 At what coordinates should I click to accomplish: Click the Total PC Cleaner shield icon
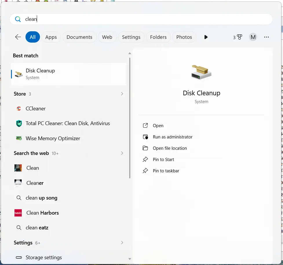[x=19, y=123]
